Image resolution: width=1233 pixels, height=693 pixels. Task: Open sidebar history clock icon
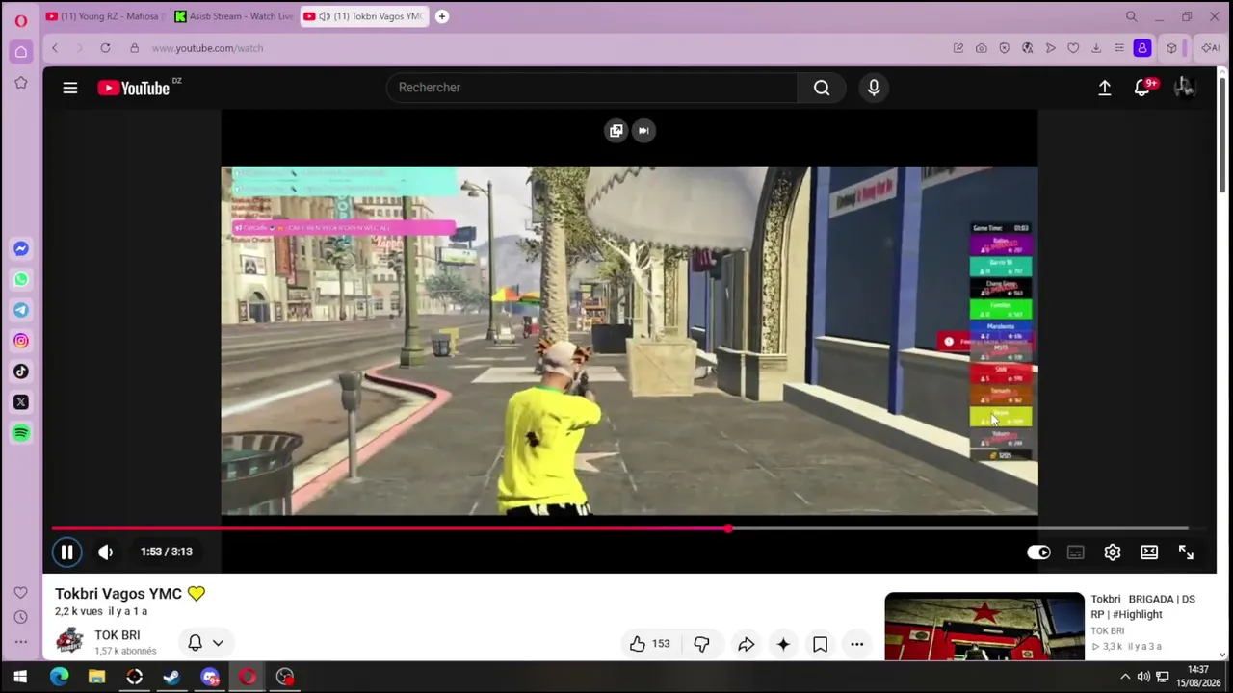coord(20,617)
